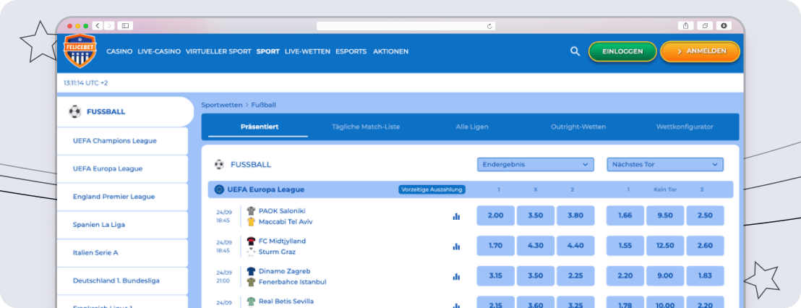
Task: Open the browser tabs overview icon
Action: [x=705, y=25]
